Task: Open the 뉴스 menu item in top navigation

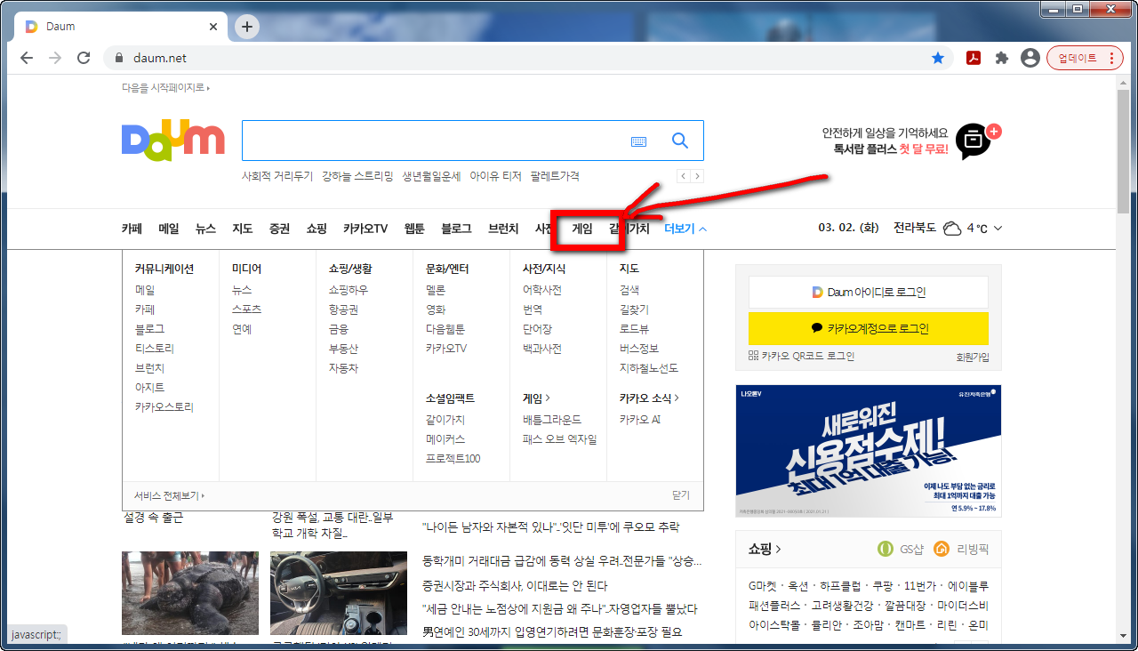Action: tap(205, 229)
